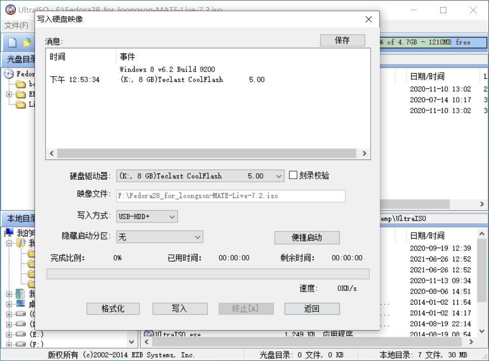489x361 pixels.
Task: Select the EFI folder icon in the disc directory
Action: pos(22,94)
